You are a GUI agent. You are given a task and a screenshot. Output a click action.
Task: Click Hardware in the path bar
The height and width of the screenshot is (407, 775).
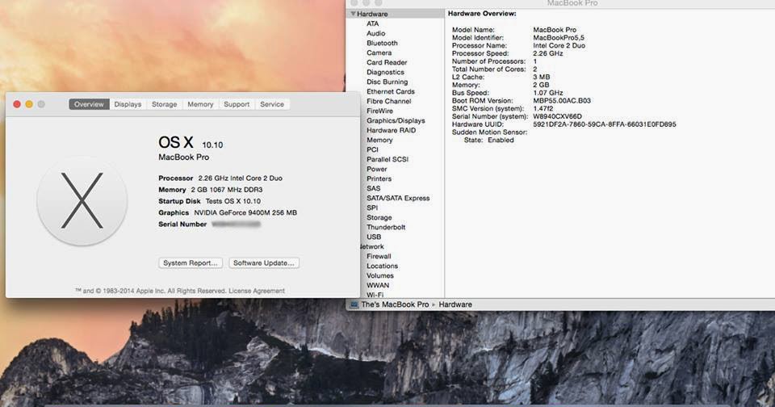click(455, 304)
